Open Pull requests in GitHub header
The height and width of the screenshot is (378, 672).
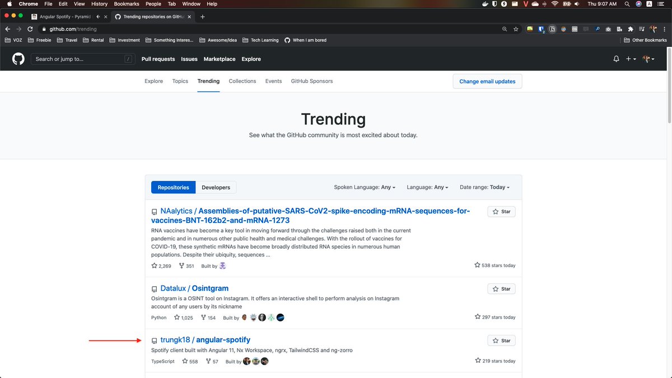coord(158,59)
